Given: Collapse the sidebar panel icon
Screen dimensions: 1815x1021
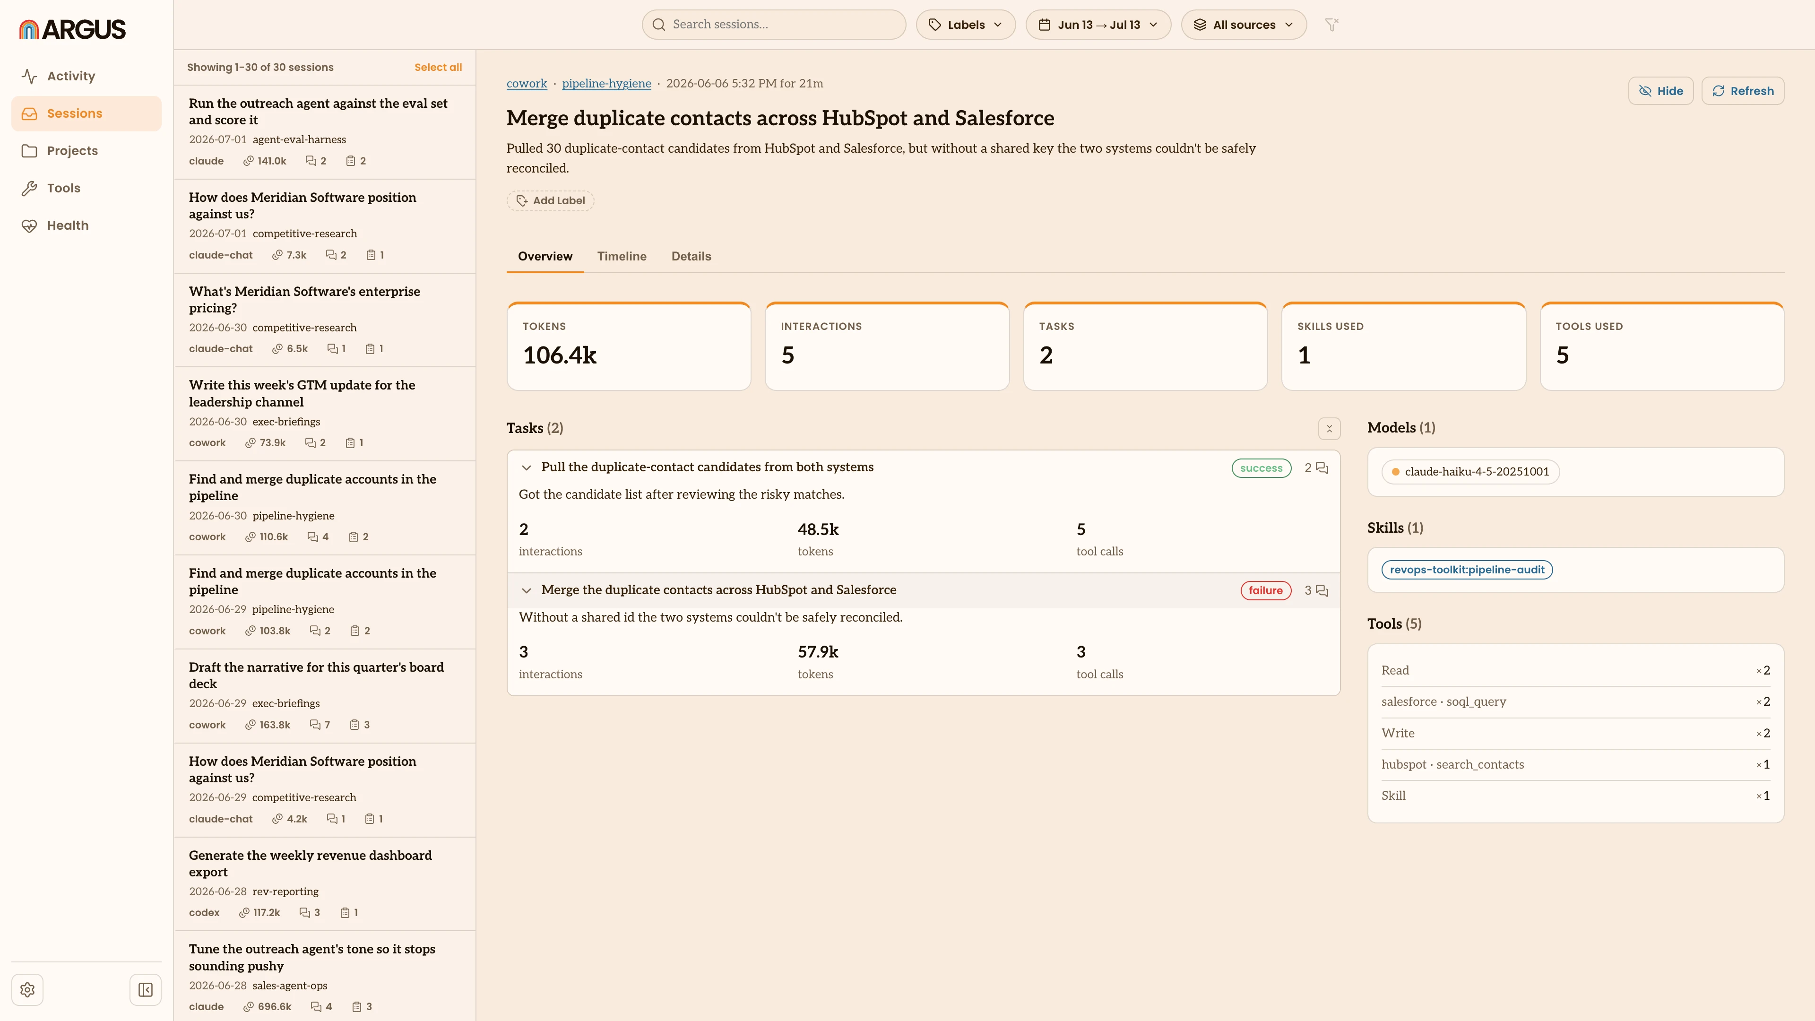Looking at the screenshot, I should coord(146,990).
